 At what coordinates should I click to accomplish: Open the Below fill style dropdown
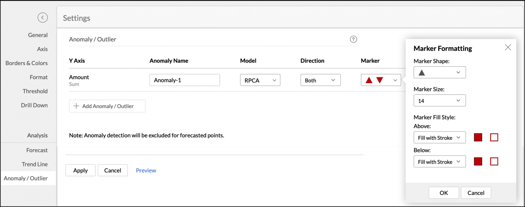pos(439,162)
